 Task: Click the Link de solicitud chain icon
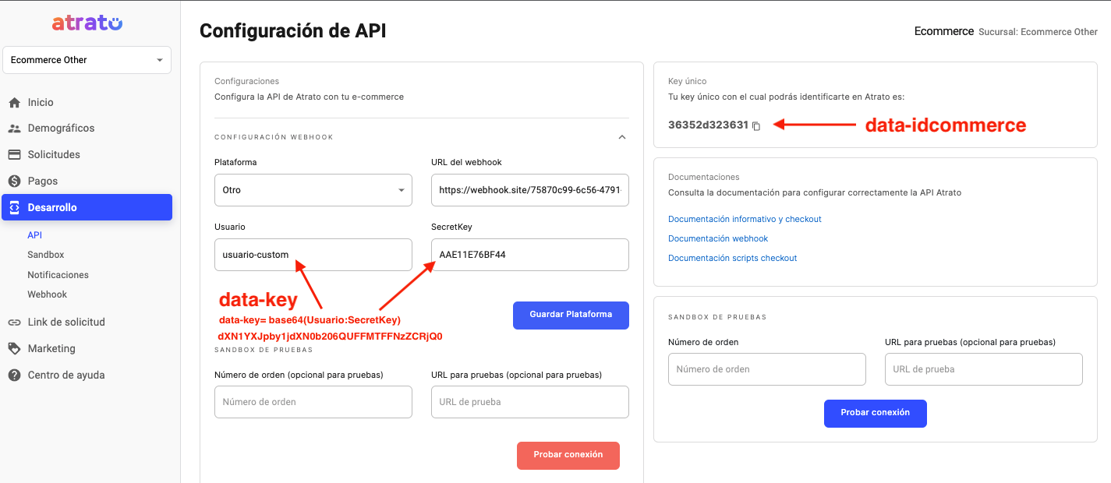pyautogui.click(x=14, y=322)
